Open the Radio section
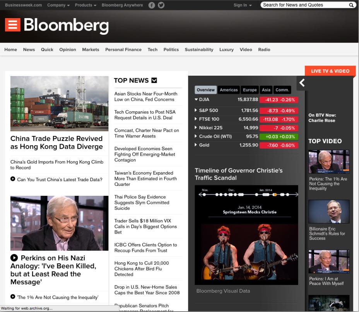 point(264,49)
